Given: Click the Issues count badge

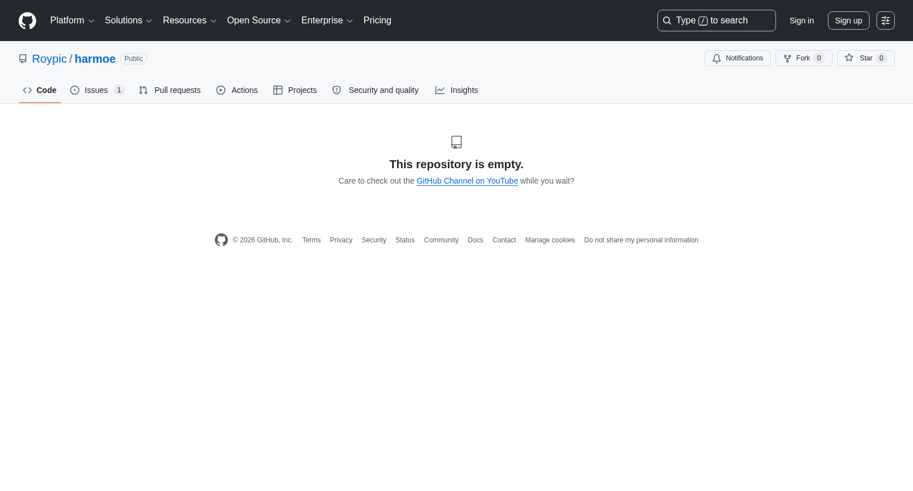Looking at the screenshot, I should pos(119,90).
